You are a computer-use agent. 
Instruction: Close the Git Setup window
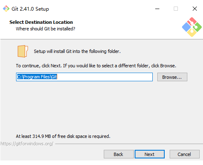coord(195,9)
